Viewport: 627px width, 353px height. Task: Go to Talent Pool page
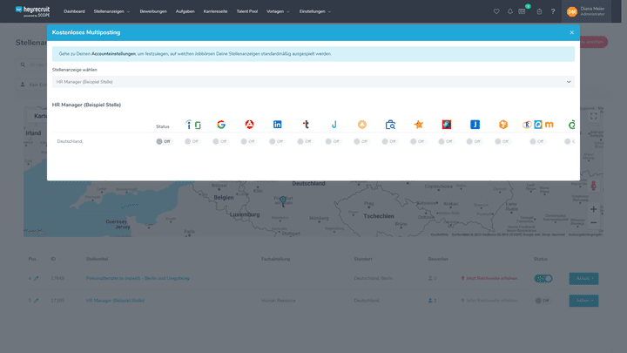248,11
